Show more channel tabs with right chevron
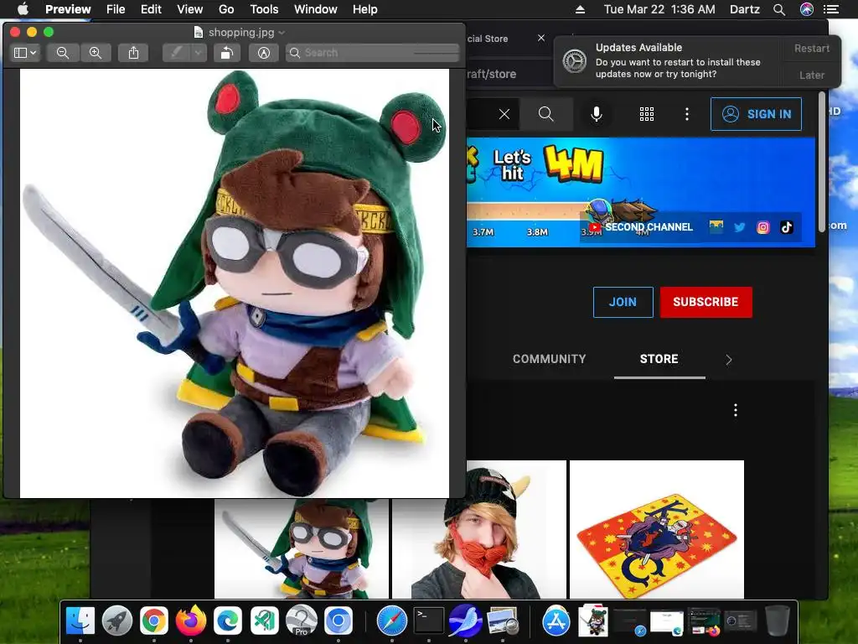Image resolution: width=858 pixels, height=644 pixels. pos(728,360)
